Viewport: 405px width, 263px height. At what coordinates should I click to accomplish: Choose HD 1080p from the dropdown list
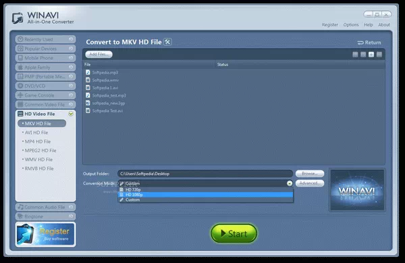pyautogui.click(x=206, y=195)
